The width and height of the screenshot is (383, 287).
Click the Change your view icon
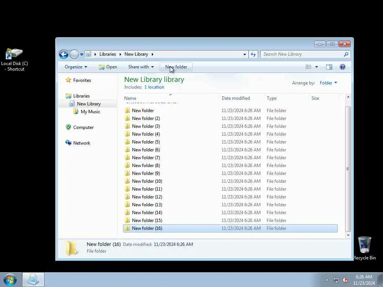point(309,67)
